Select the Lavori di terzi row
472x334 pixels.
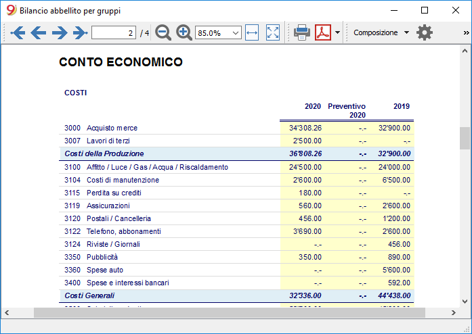coord(236,141)
